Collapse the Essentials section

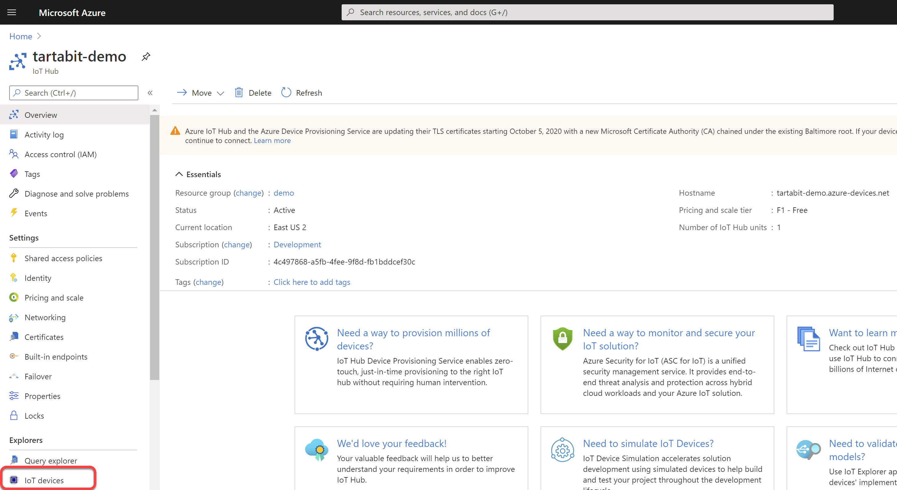(179, 174)
